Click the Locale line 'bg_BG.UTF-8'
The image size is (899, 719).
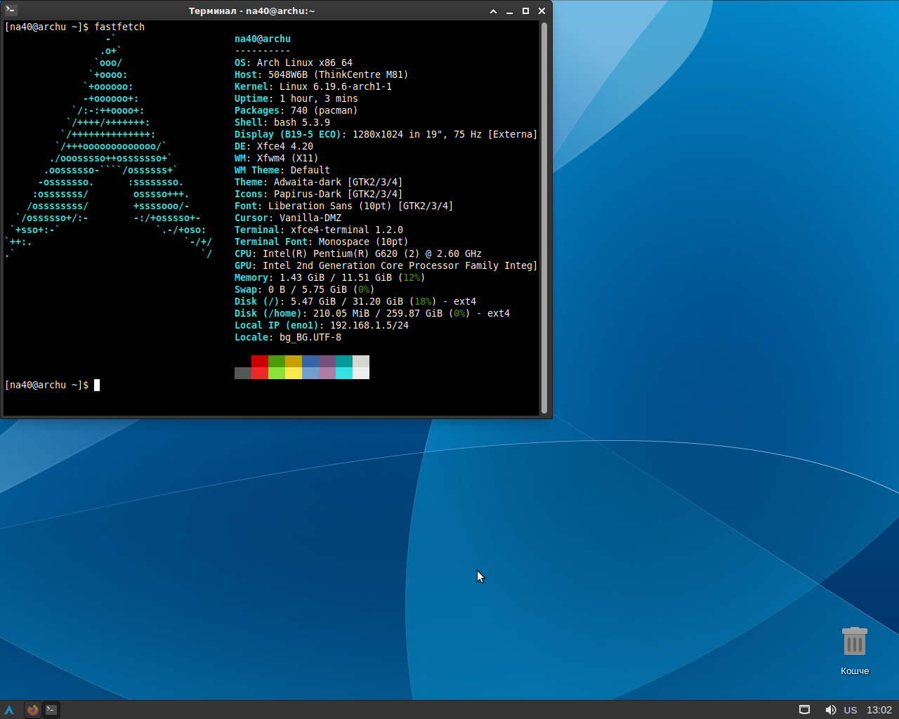[288, 337]
